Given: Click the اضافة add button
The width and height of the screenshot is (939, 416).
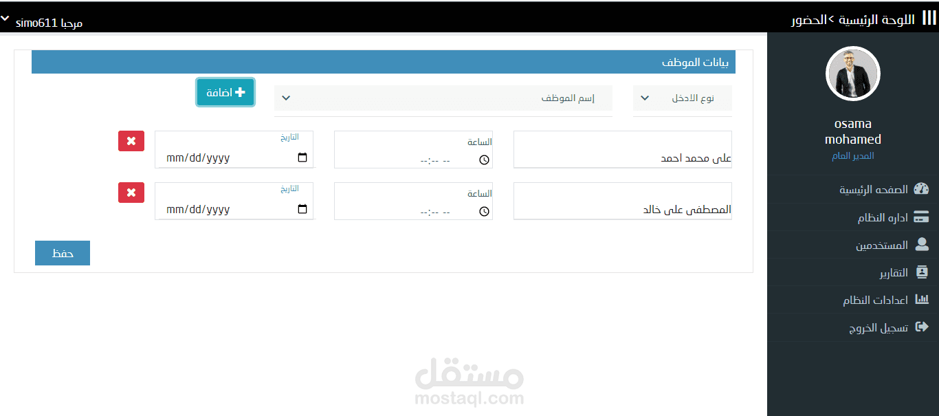Looking at the screenshot, I should (x=225, y=92).
